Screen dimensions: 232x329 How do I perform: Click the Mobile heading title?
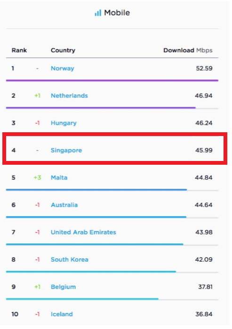pos(117,13)
